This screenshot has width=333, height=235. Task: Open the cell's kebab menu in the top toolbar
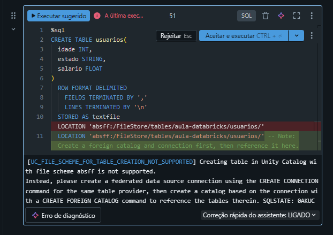point(312,16)
